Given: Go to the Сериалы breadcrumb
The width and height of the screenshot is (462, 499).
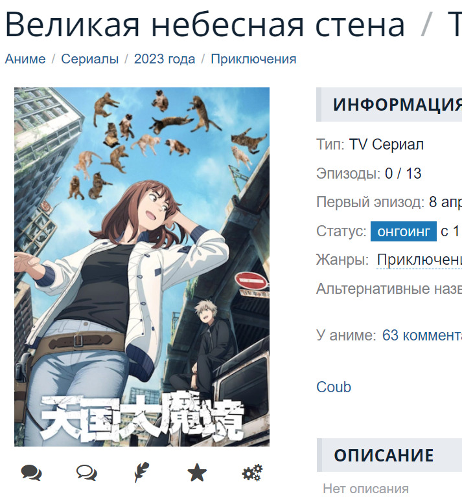Looking at the screenshot, I should (x=90, y=59).
